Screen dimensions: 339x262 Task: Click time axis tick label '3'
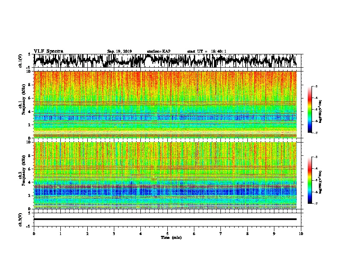coord(114,233)
